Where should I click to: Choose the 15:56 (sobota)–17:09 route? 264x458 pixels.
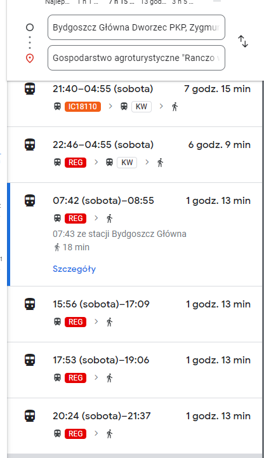[135, 314]
